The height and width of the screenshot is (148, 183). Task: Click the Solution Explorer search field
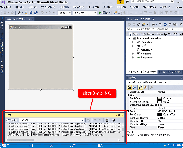coord(155,29)
